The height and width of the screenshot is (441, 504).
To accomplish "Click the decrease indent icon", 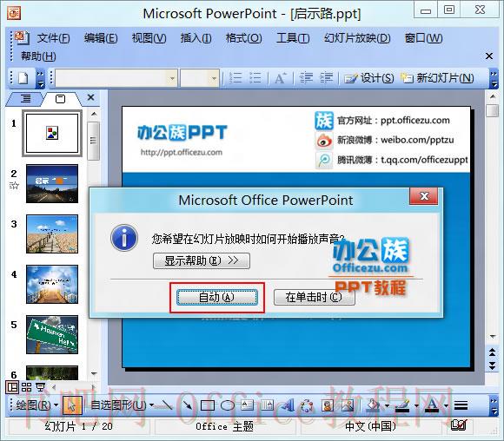I will (306, 78).
